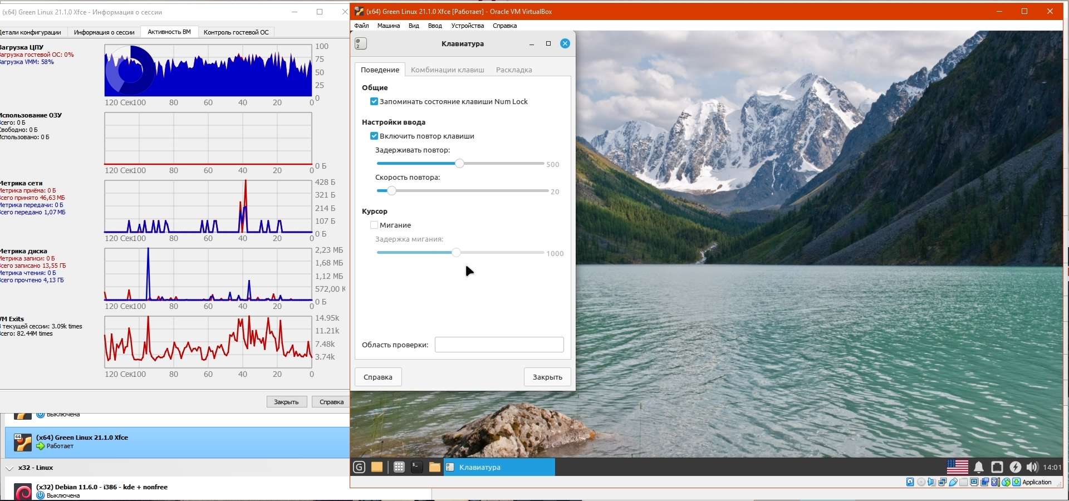Image resolution: width=1069 pixels, height=501 pixels.
Task: Switch to 'Информация о сессии' tab
Action: tap(104, 32)
